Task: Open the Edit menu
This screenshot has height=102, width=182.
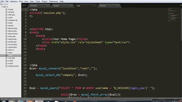Action: (x=7, y=1)
